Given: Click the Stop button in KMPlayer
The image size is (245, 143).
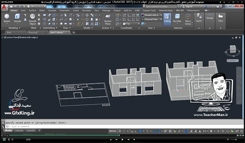Looking at the screenshot, I should (x=134, y=139).
